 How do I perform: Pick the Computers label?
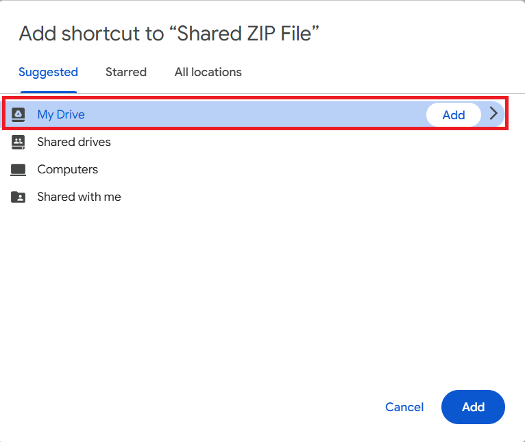(68, 169)
